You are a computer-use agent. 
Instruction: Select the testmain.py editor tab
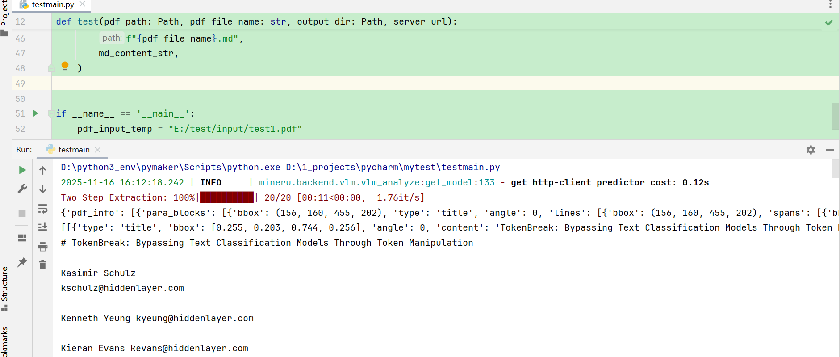pyautogui.click(x=52, y=5)
